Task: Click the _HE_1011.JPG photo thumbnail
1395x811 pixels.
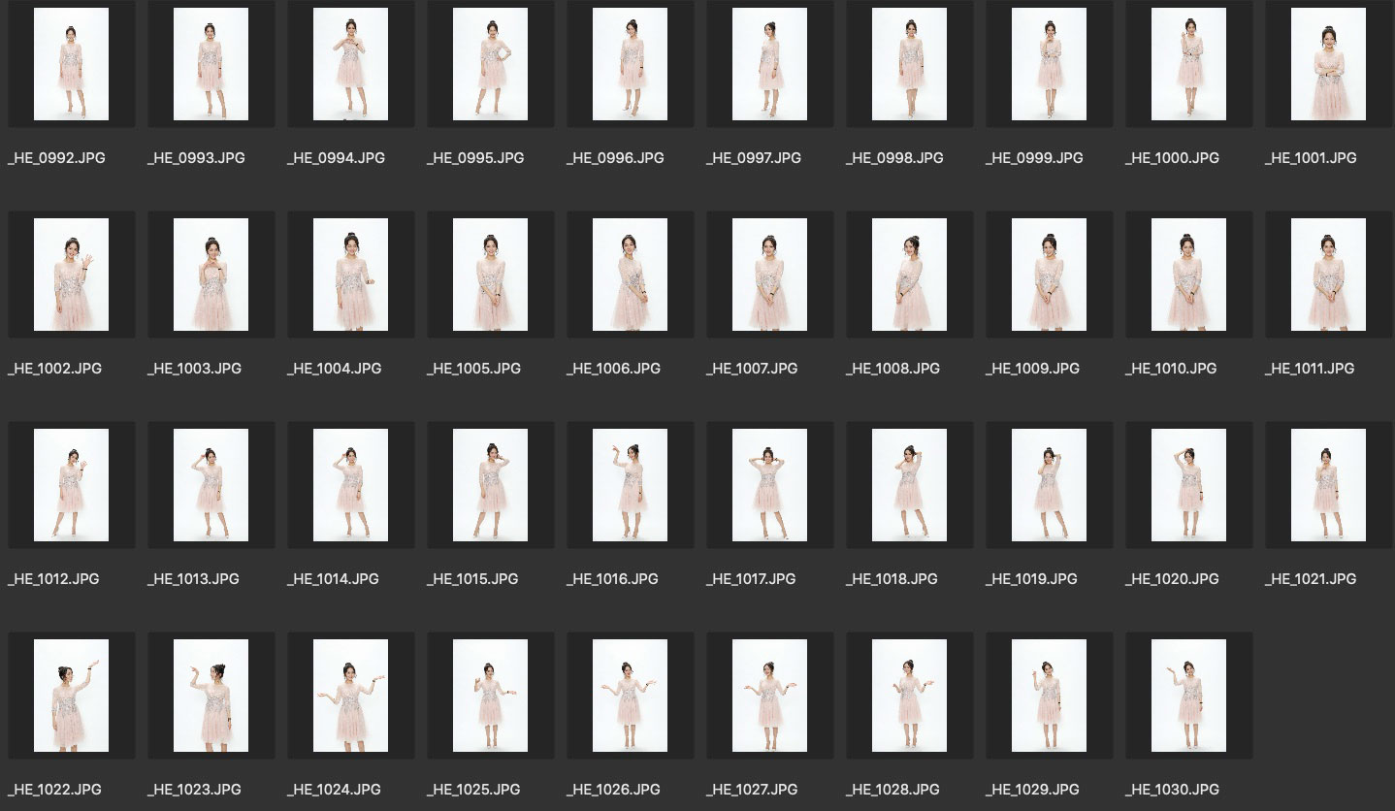Action: [x=1328, y=275]
